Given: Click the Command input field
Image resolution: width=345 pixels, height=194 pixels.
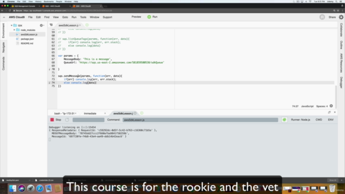Looking at the screenshot, I should [200, 120].
